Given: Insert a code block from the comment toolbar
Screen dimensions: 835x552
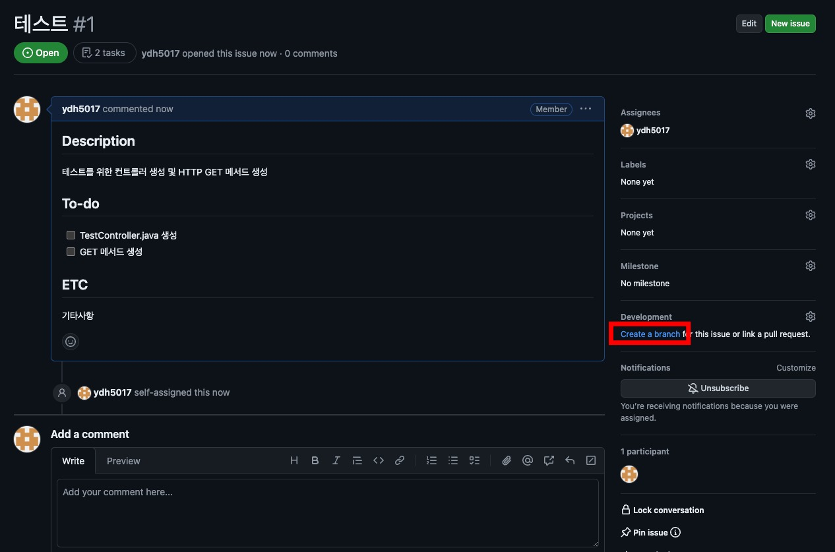Looking at the screenshot, I should pos(379,460).
